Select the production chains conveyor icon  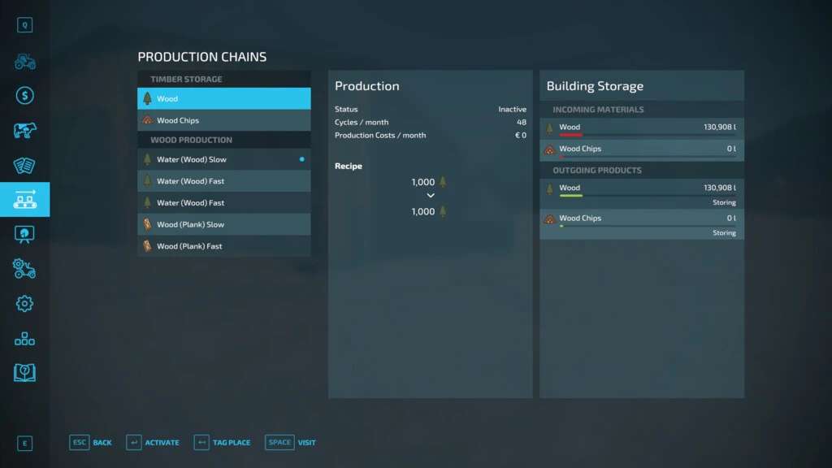[24, 200]
